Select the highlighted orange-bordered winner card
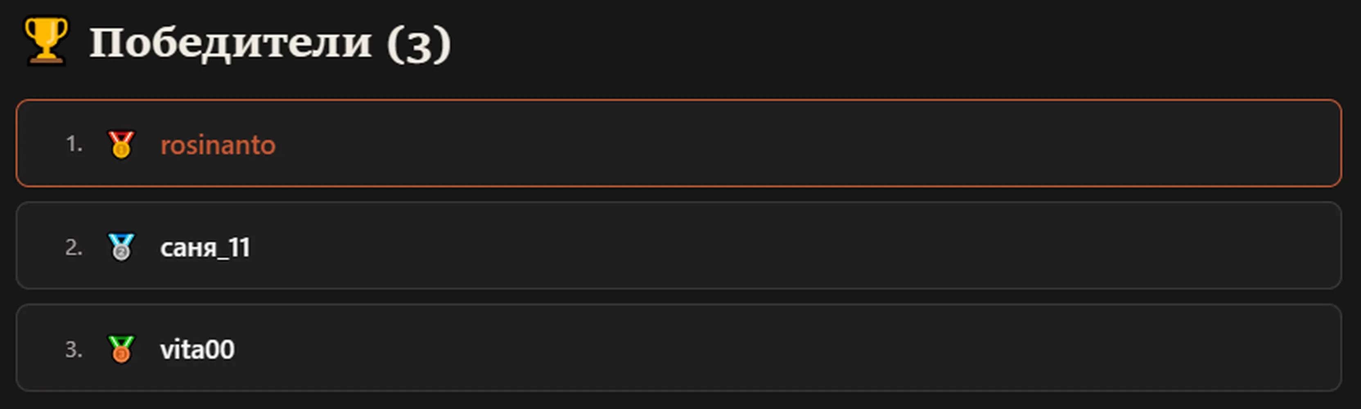This screenshot has width=1361, height=409. tap(678, 143)
